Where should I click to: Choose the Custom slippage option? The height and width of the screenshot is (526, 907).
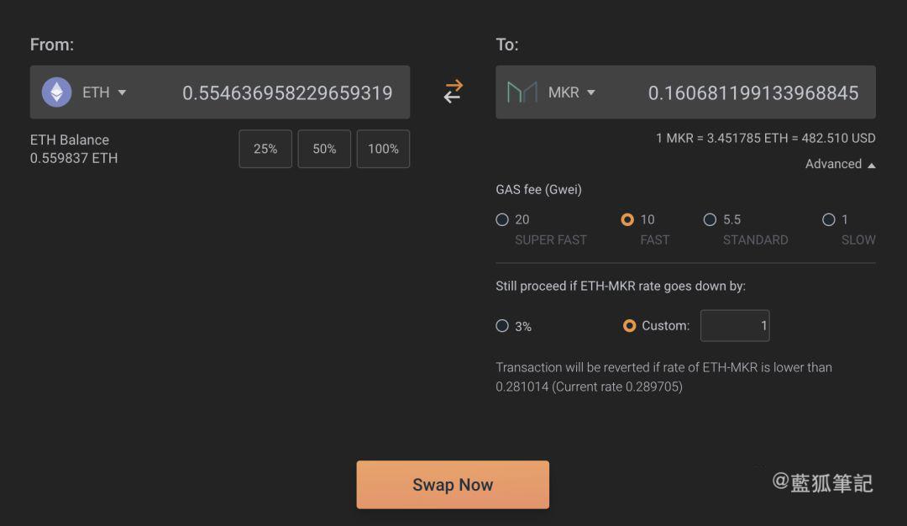pyautogui.click(x=629, y=326)
